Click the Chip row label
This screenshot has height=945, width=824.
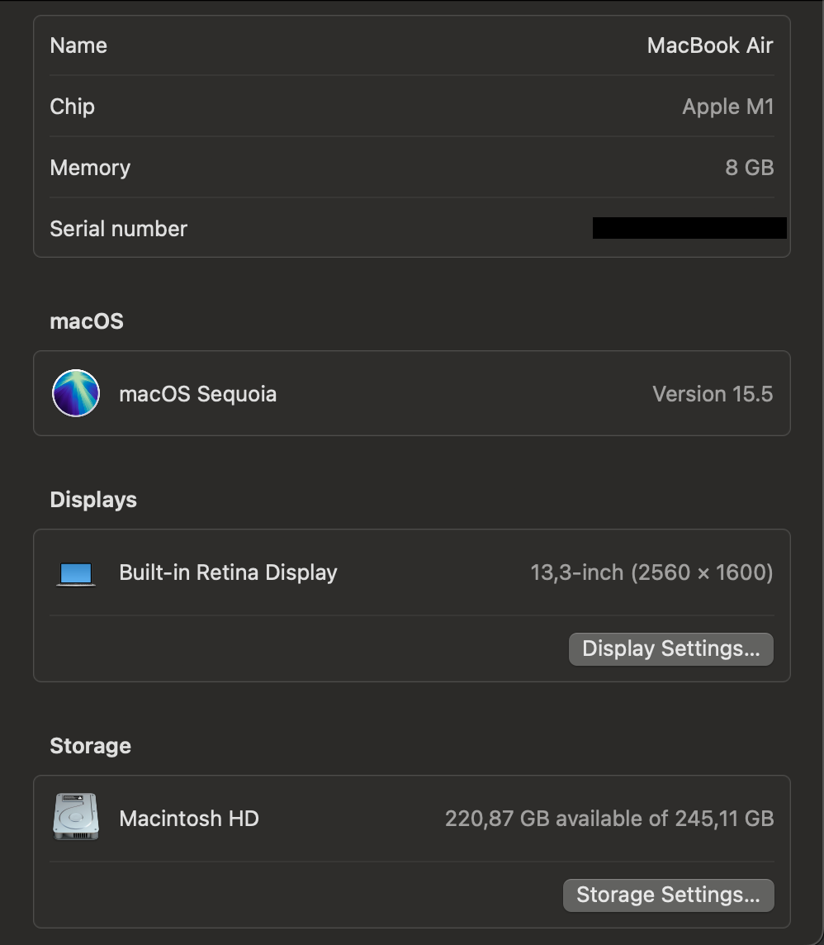(x=72, y=107)
